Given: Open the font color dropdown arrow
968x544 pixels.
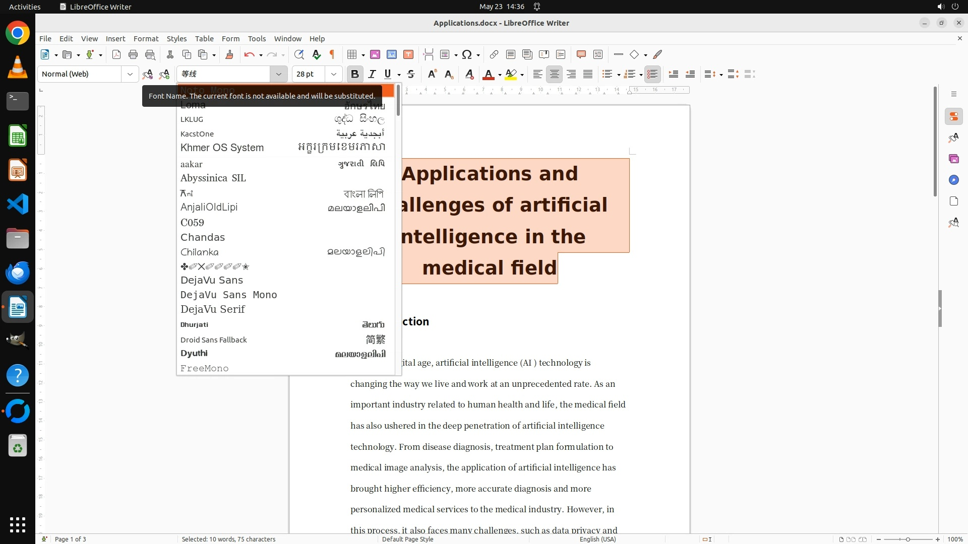Looking at the screenshot, I should [500, 75].
